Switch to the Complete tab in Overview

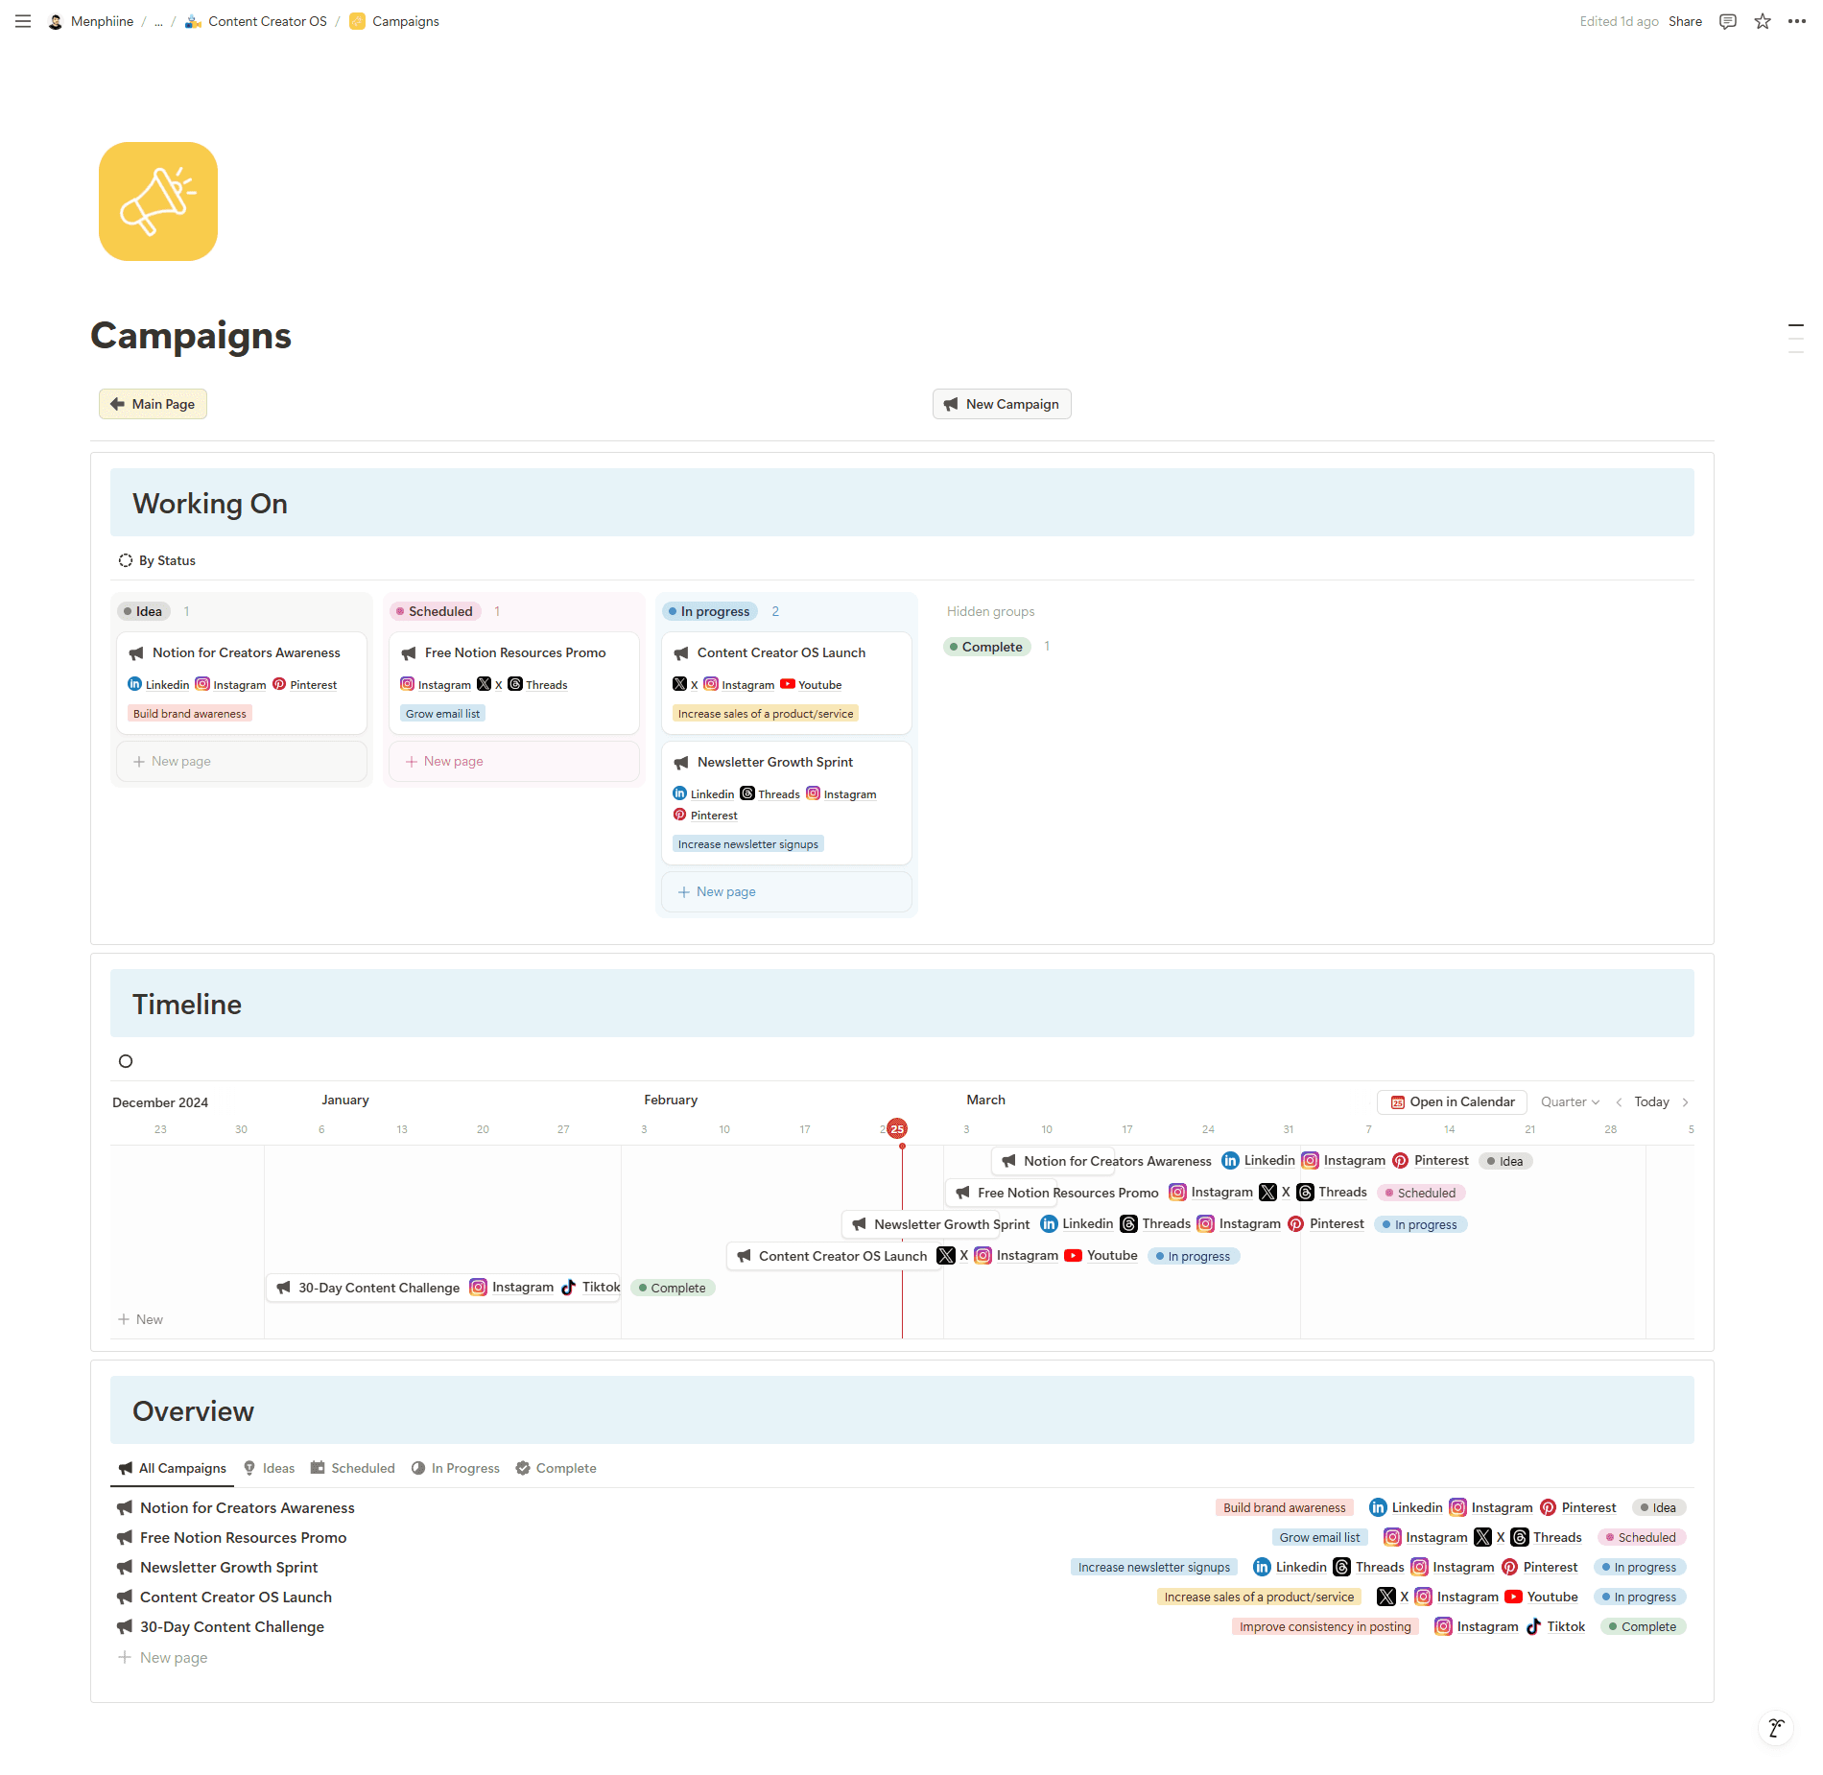556,1468
